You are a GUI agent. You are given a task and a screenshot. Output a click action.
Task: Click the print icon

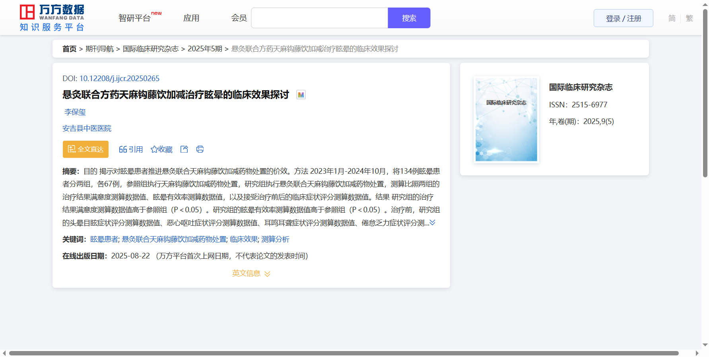pos(200,149)
